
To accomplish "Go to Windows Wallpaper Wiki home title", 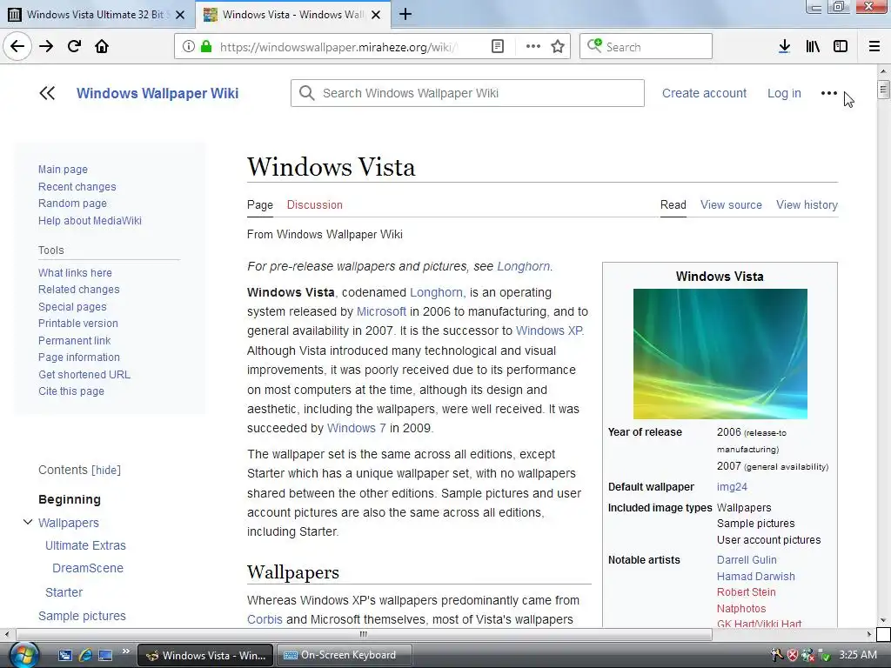I will 157,93.
